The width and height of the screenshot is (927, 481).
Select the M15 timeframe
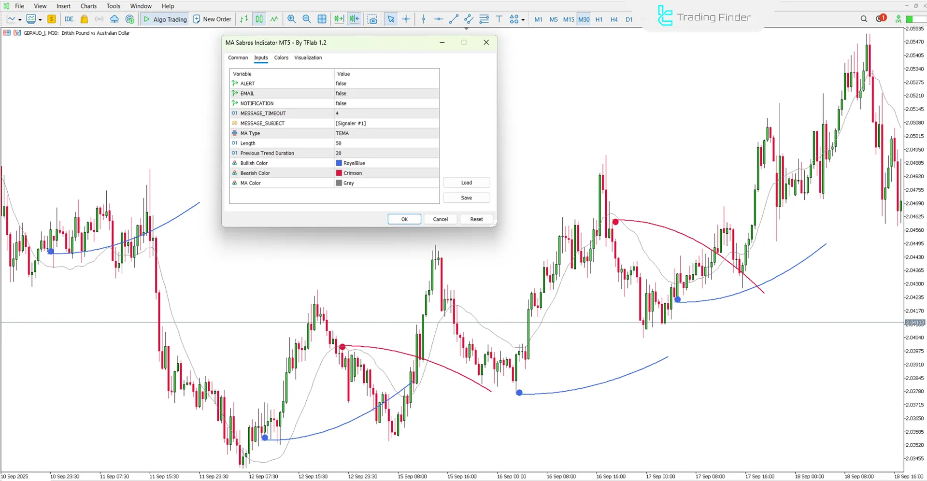[x=568, y=19]
